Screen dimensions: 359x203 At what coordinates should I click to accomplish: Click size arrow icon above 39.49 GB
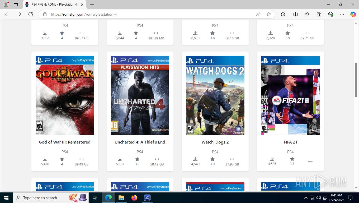(x=82, y=159)
